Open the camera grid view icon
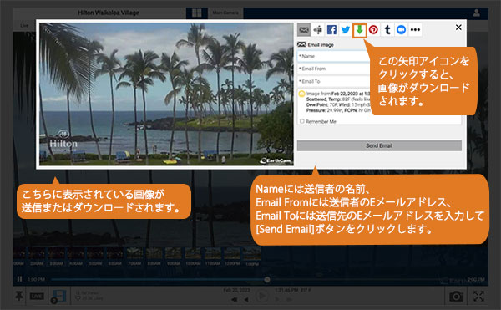 click(196, 13)
